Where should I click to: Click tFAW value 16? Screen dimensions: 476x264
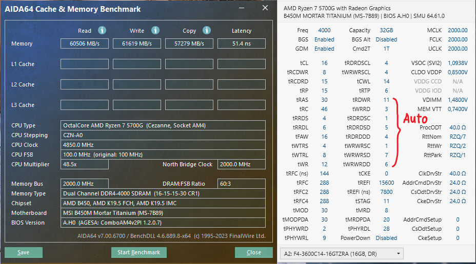pyautogui.click(x=324, y=137)
